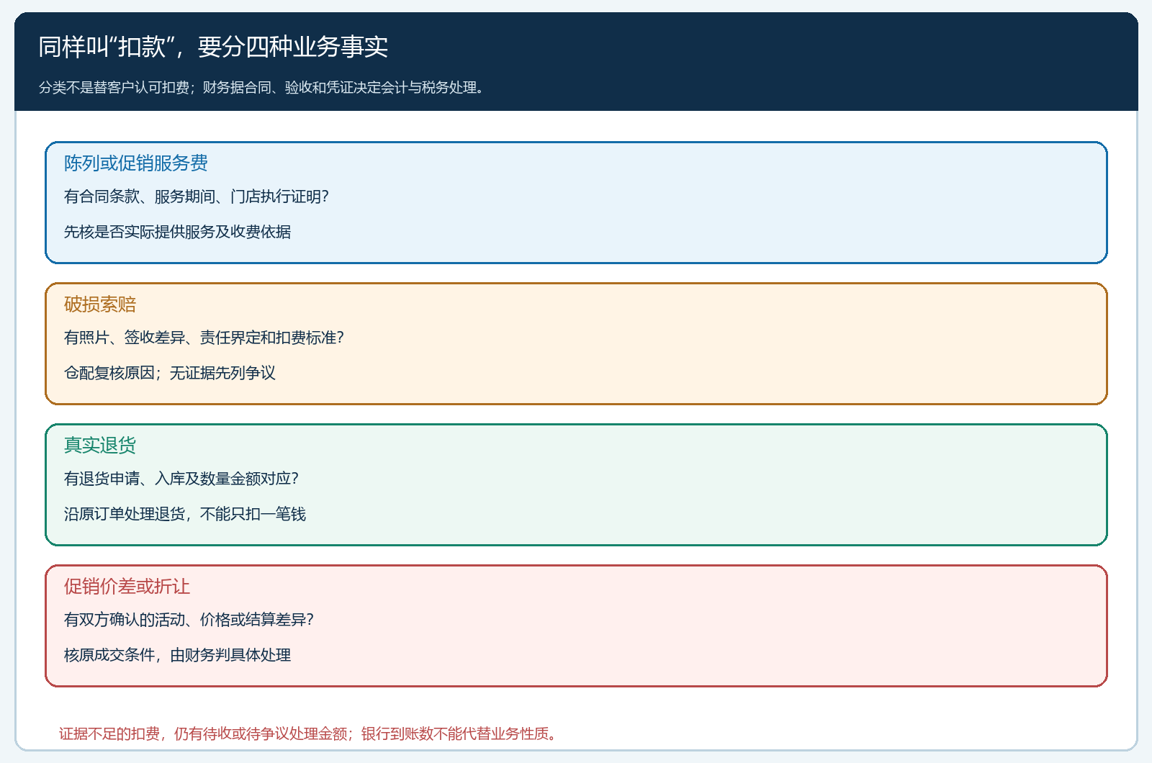Select the 破损索赔 card heading
The image size is (1152, 763).
[x=100, y=304]
